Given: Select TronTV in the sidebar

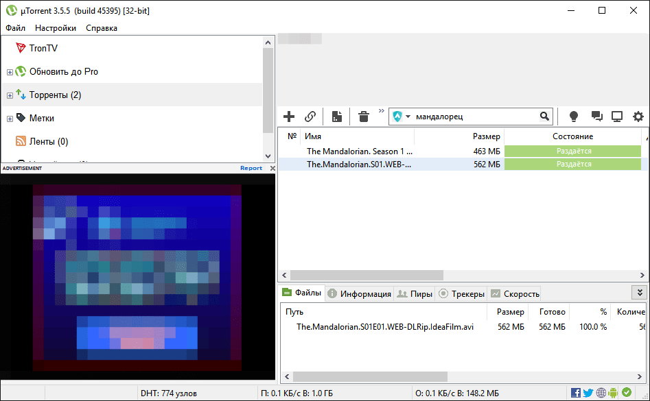Looking at the screenshot, I should (43, 49).
